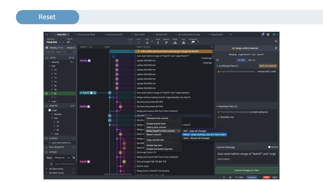Viewport: 323px width, 182px height.
Task: Click Commit changes to 2 files
Action: pyautogui.click(x=247, y=170)
